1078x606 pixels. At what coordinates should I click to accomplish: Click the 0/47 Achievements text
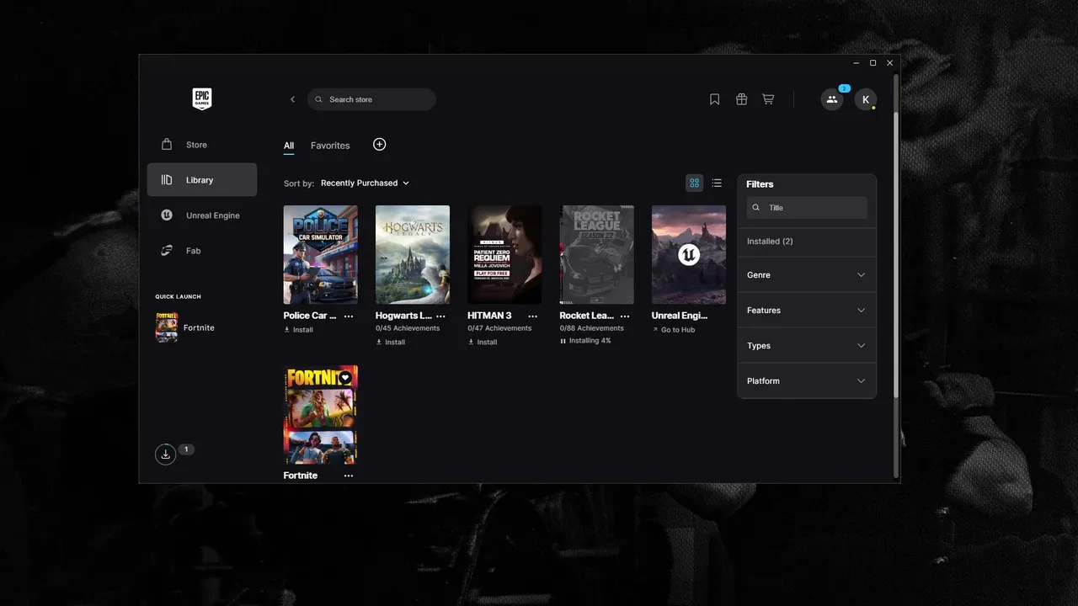[499, 328]
